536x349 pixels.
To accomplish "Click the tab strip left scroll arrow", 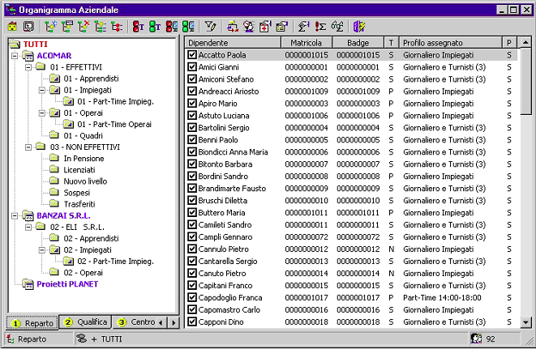I will tap(161, 322).
